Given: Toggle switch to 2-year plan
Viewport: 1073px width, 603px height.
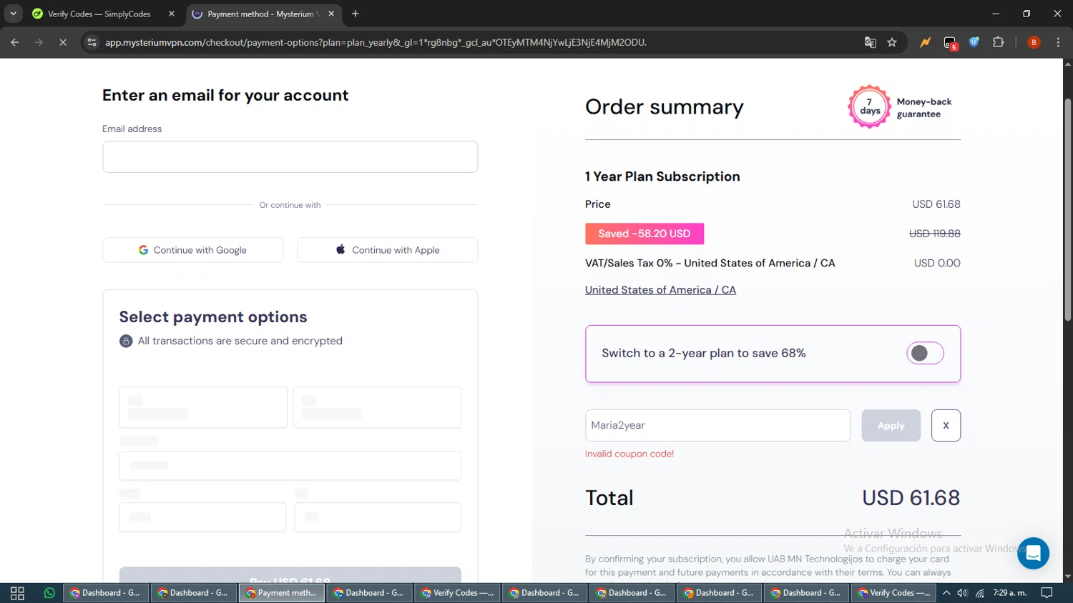Looking at the screenshot, I should (925, 353).
